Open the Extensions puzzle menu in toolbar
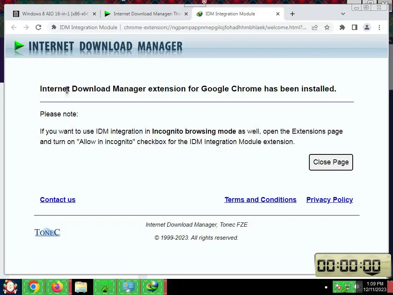Viewport: 393px width, 295px height. click(x=342, y=27)
